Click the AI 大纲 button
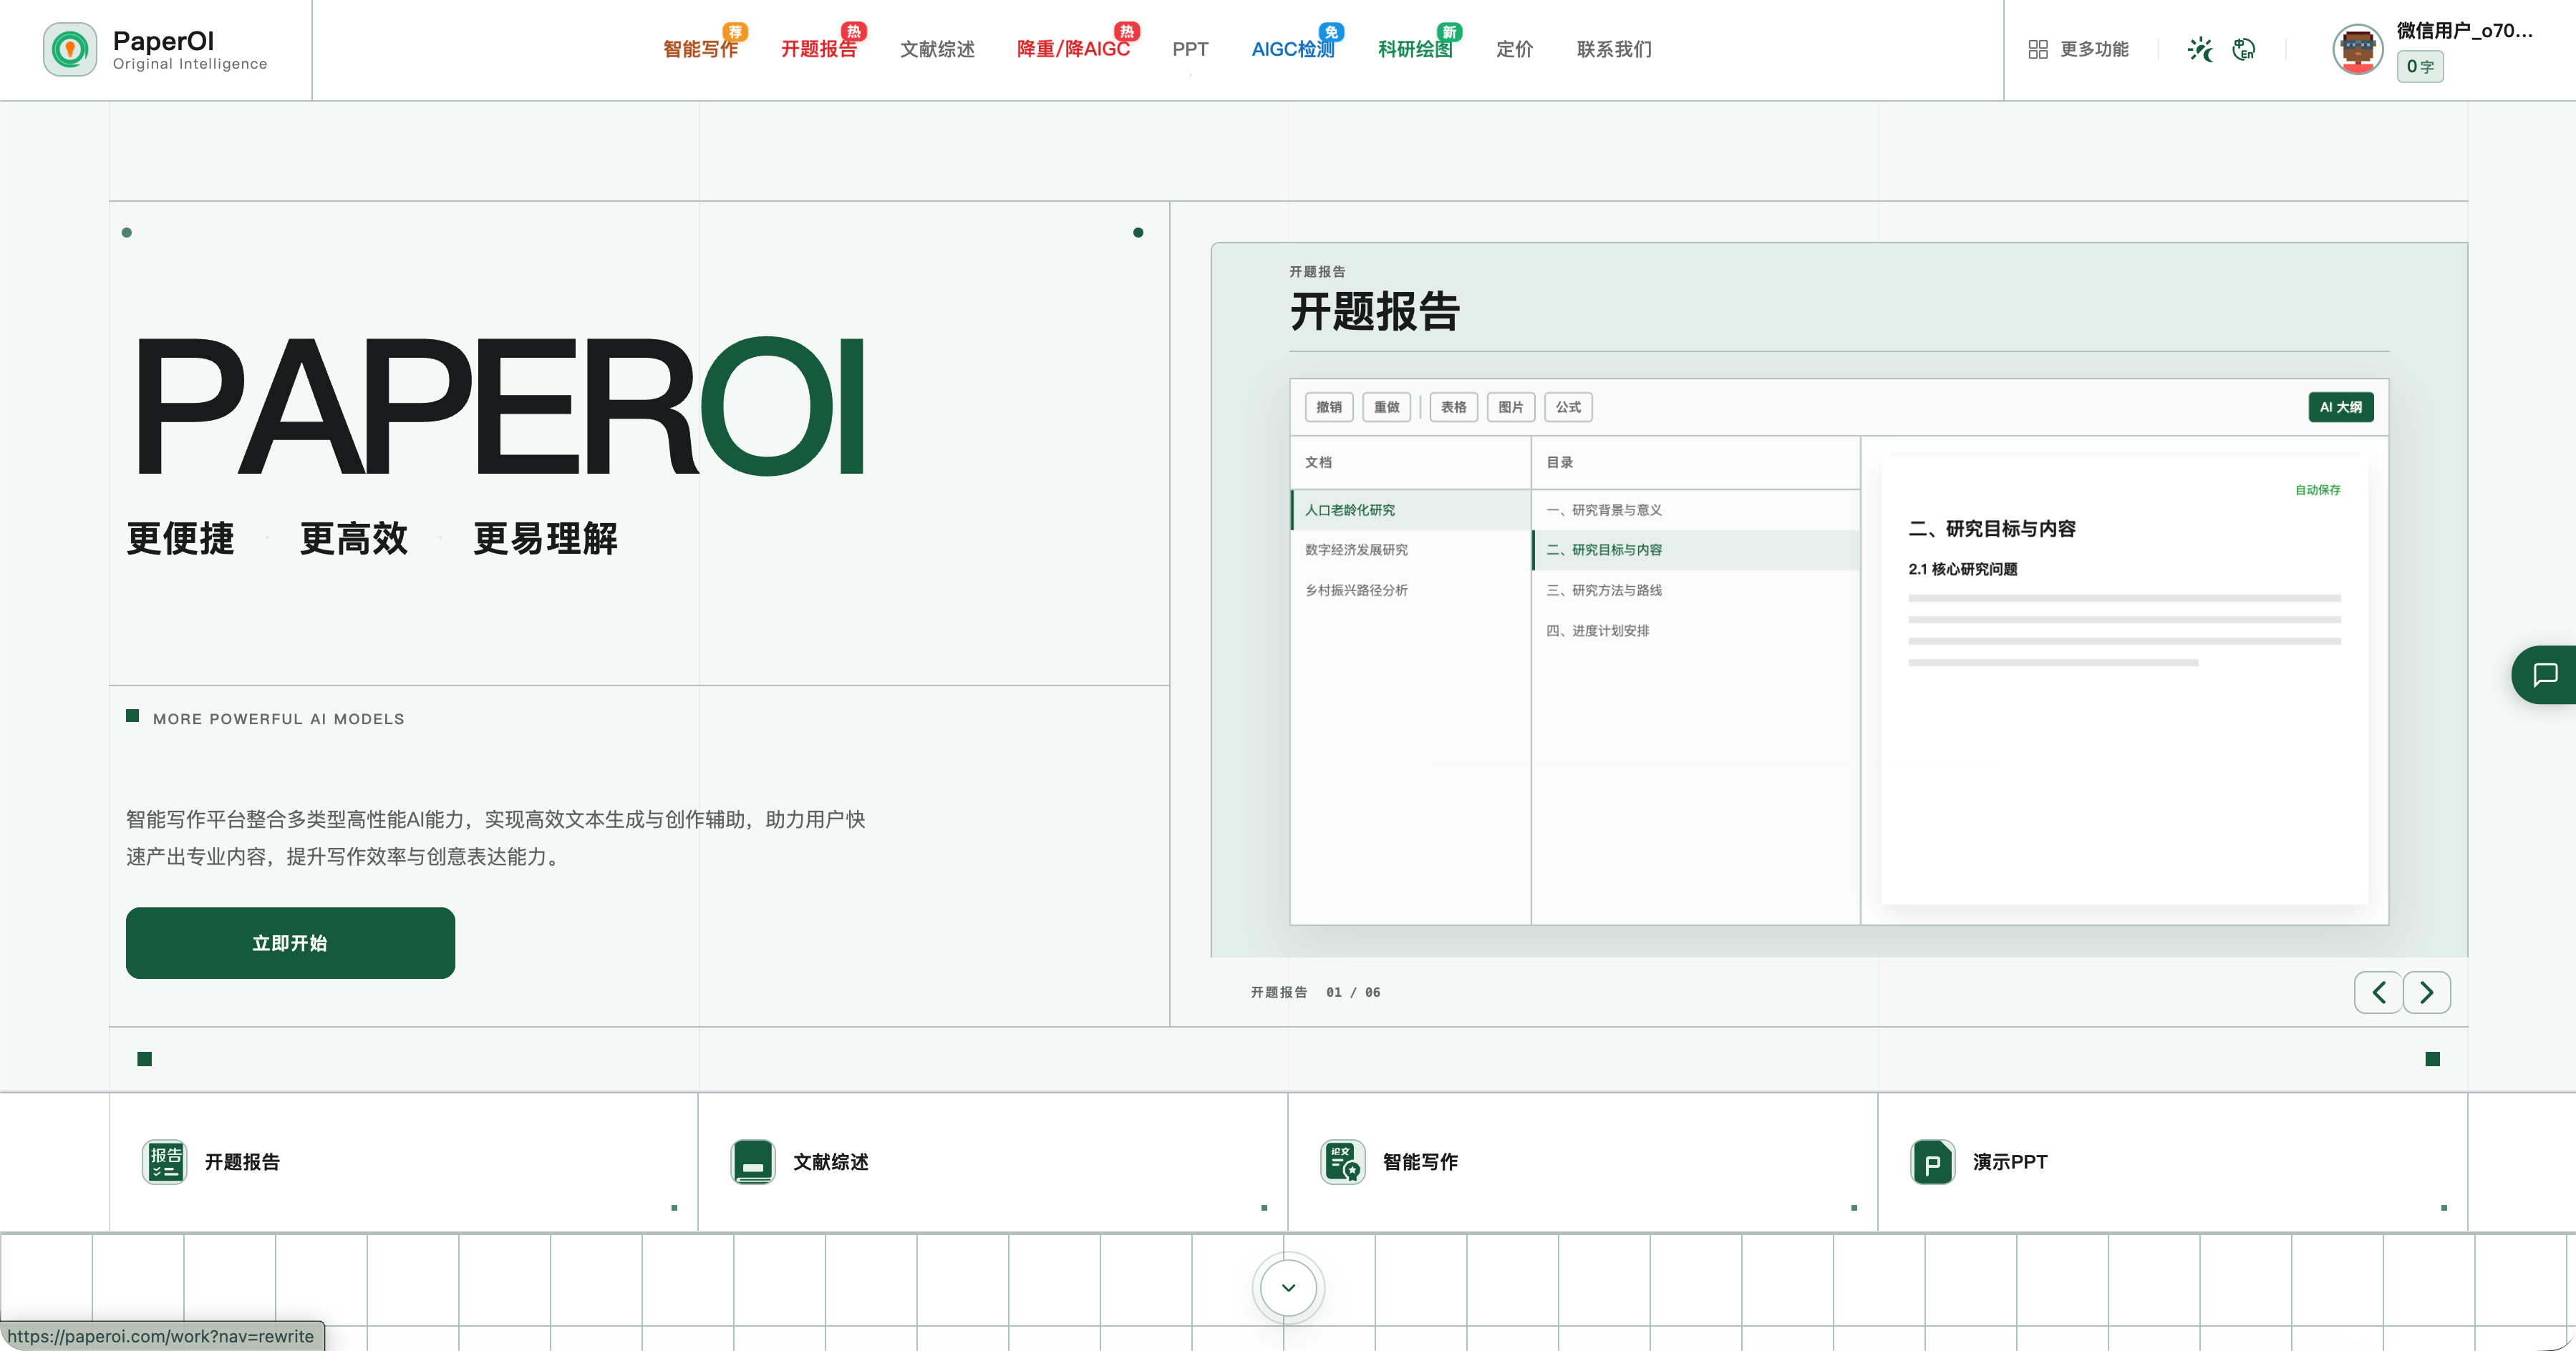 (2340, 406)
